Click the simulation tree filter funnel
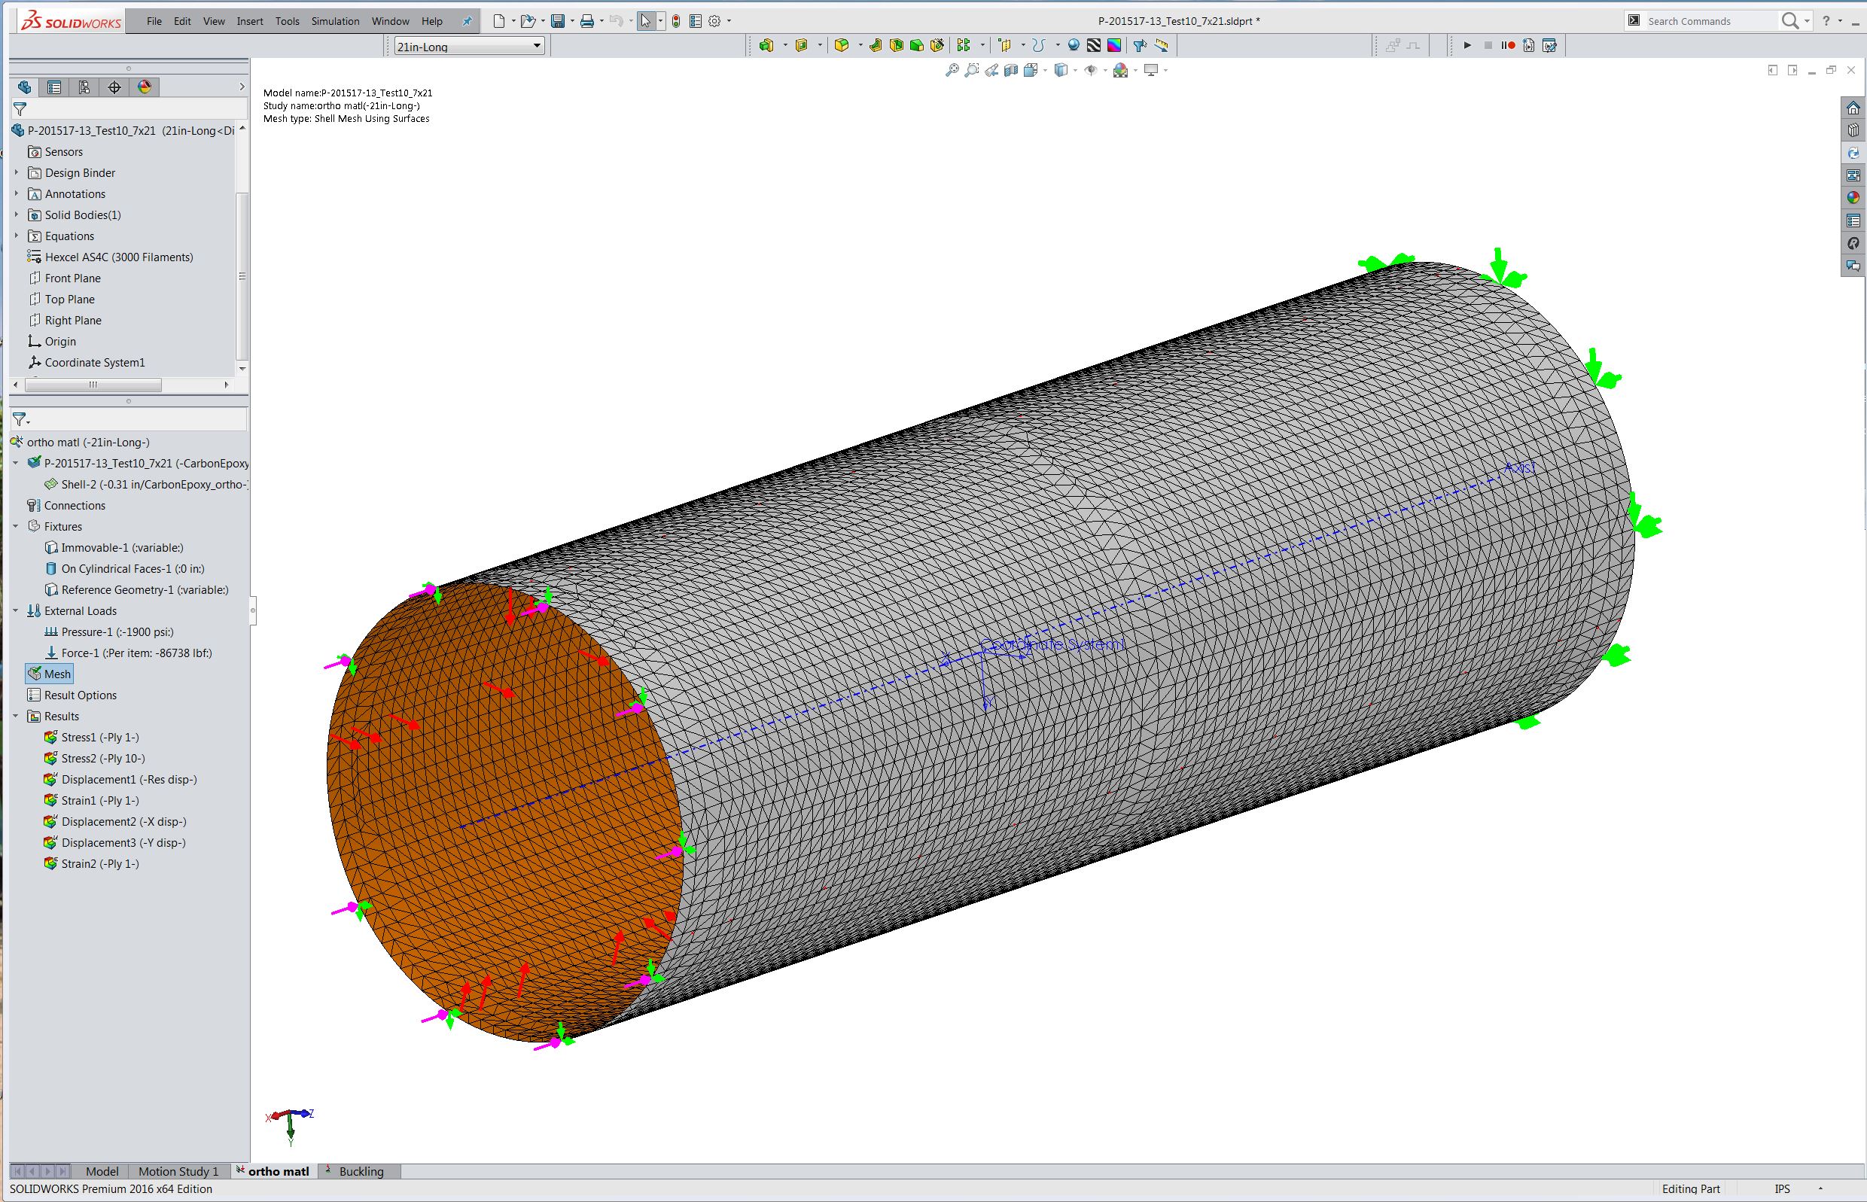 point(20,420)
